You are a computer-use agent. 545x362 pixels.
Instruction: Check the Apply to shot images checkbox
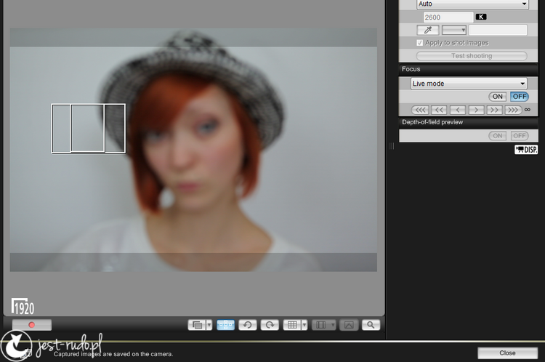[420, 43]
